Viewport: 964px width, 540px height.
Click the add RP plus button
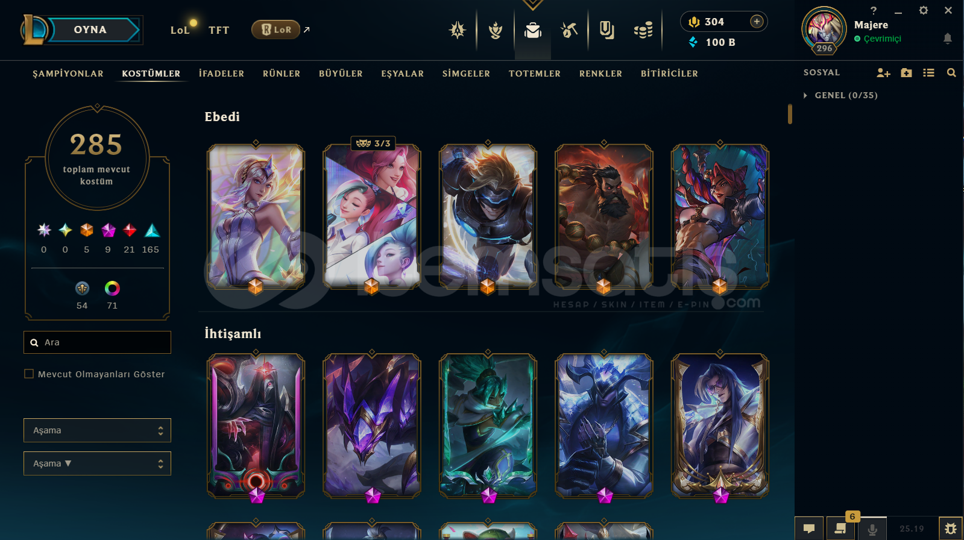pos(757,22)
